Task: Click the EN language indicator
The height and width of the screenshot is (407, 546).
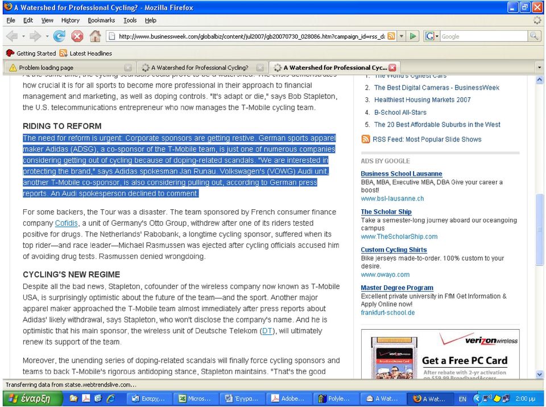Action: (462, 399)
